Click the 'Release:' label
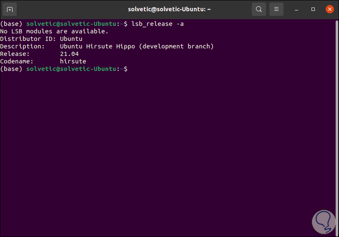339x237 pixels. 15,54
